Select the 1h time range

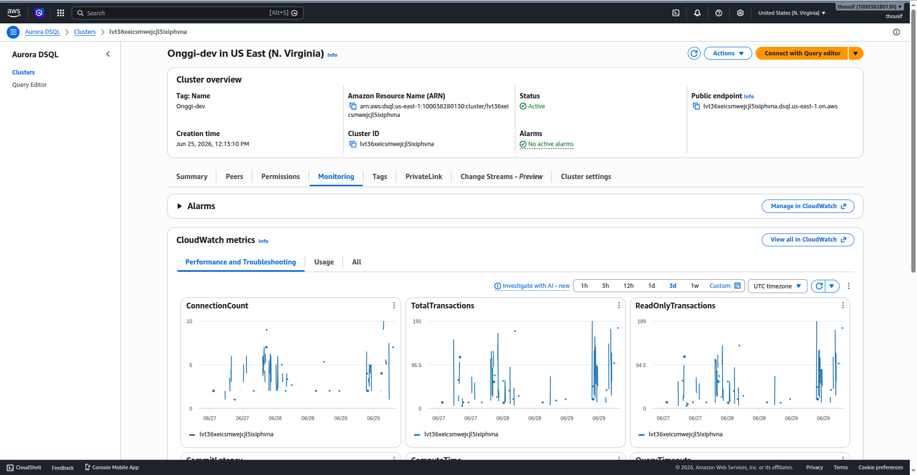[x=584, y=286]
